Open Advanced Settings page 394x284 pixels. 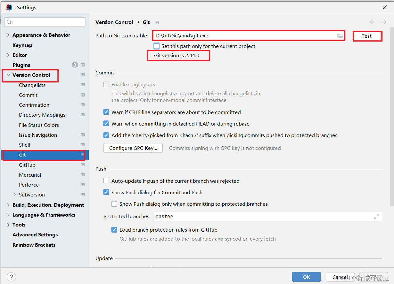[x=35, y=234]
